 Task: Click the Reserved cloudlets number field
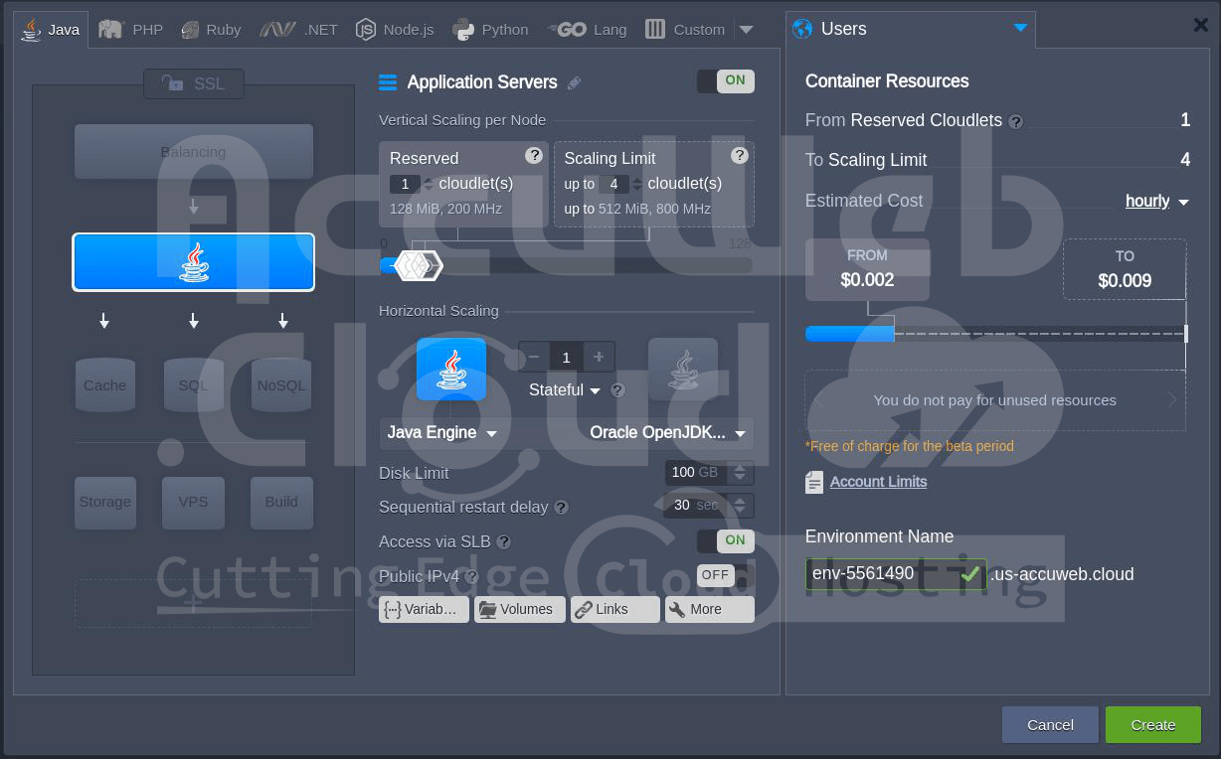(x=405, y=184)
